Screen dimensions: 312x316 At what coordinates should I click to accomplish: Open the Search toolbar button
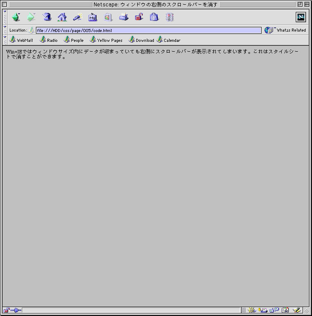pyautogui.click(x=77, y=18)
